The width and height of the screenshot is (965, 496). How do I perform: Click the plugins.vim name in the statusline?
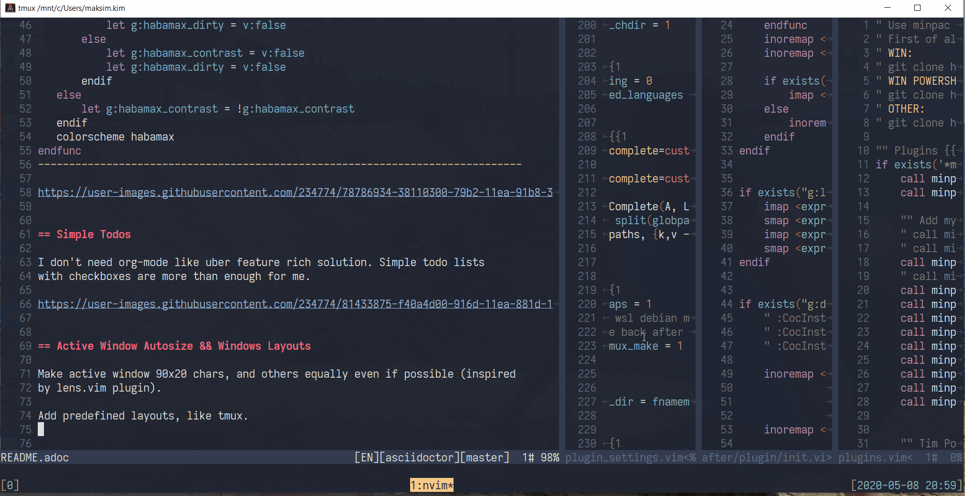tap(873, 457)
